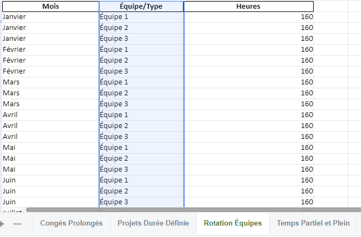Viewport: 361px width, 237px height.
Task: Click the Février cell in the Équipe 1 row
Action: 51,50
